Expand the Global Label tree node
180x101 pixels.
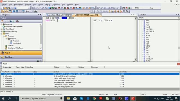[1, 29]
